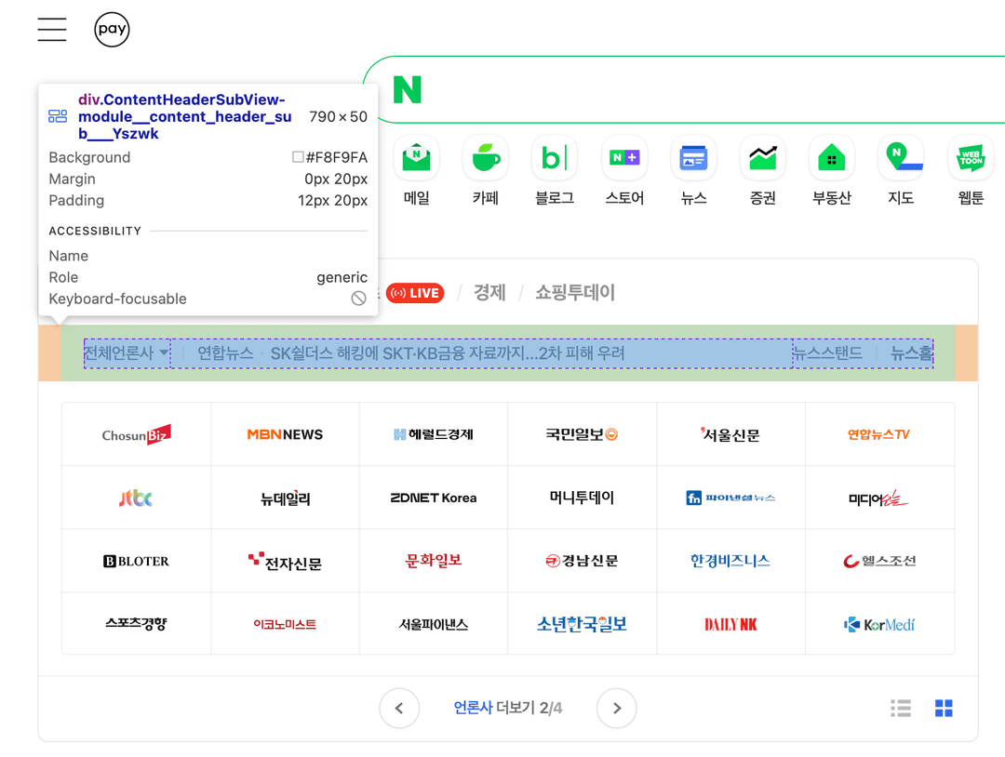Open the ZDNET Korea press logo
Viewport: 1005px width, 757px height.
click(x=434, y=498)
